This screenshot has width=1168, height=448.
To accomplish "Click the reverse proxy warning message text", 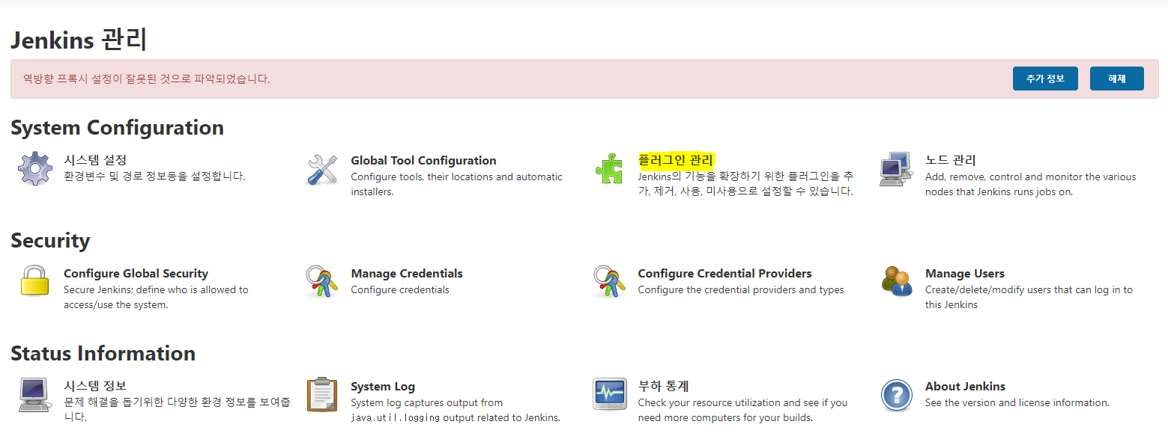I will 146,79.
